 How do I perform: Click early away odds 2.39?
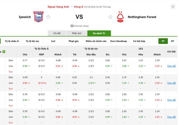(x=157, y=60)
